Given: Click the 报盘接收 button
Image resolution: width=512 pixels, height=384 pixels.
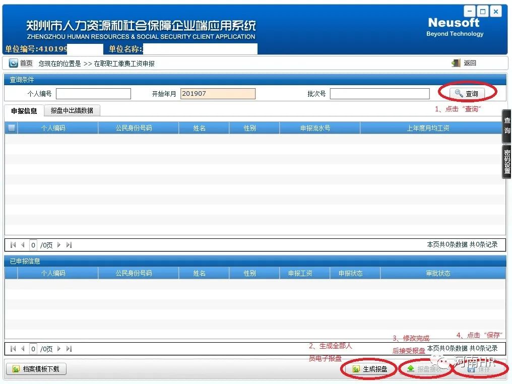Looking at the screenshot, I should pyautogui.click(x=424, y=369).
